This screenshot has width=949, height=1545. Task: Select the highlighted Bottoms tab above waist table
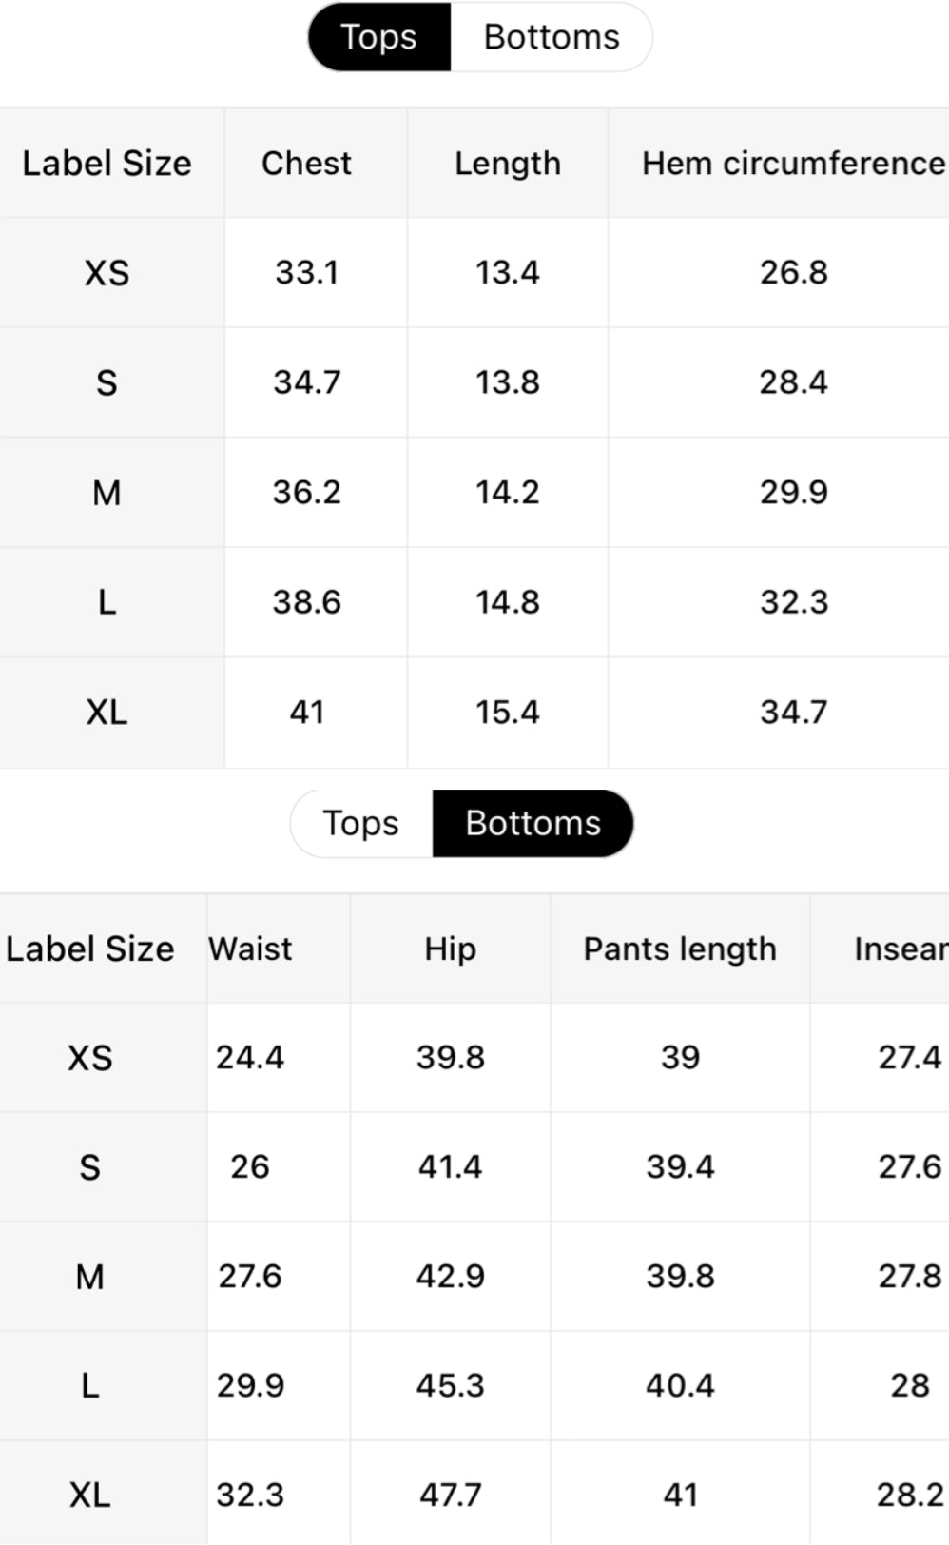(533, 823)
